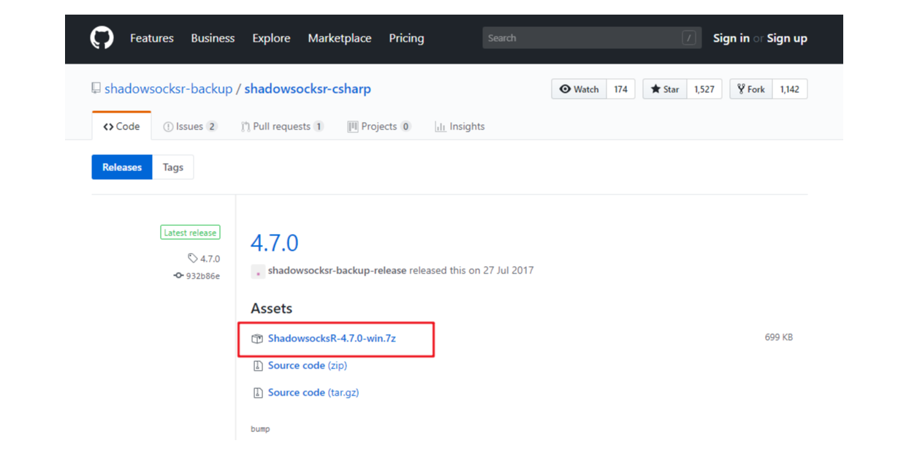The height and width of the screenshot is (454, 909).
Task: Open commit 932b86e link
Action: [x=202, y=276]
